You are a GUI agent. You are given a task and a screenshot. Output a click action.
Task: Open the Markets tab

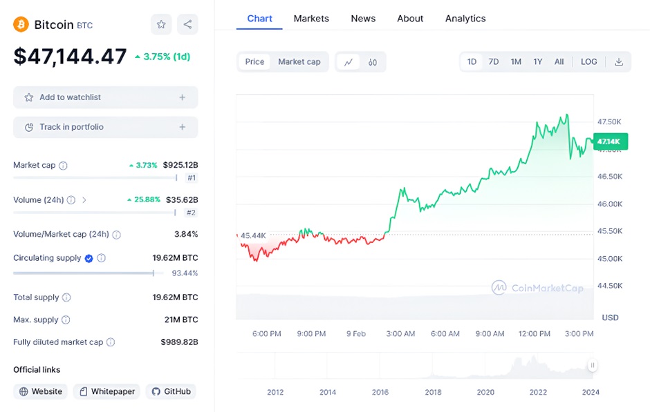pos(311,19)
